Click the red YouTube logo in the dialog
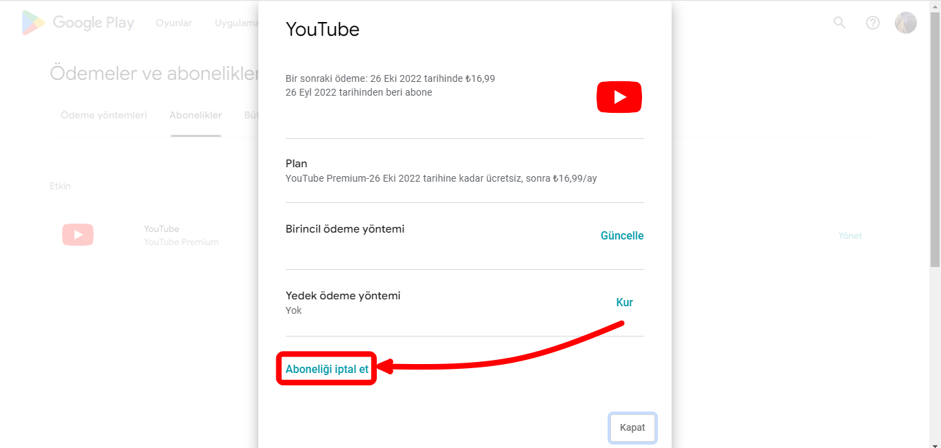The width and height of the screenshot is (941, 448). (619, 97)
